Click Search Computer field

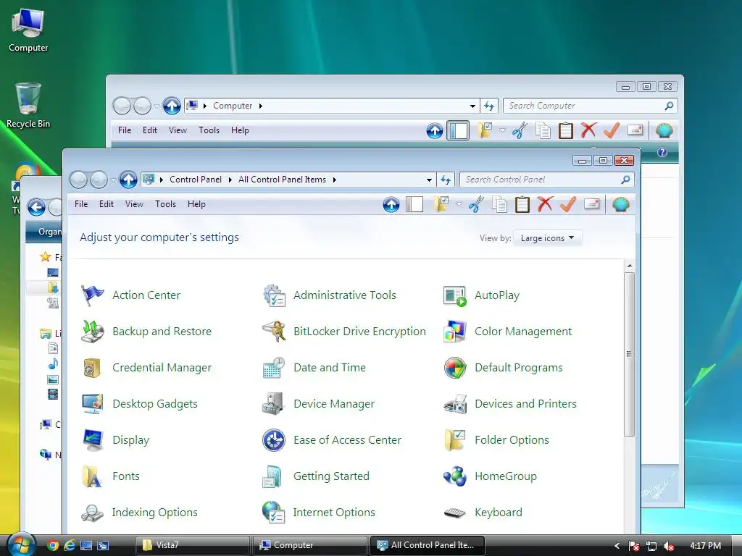pyautogui.click(x=590, y=106)
